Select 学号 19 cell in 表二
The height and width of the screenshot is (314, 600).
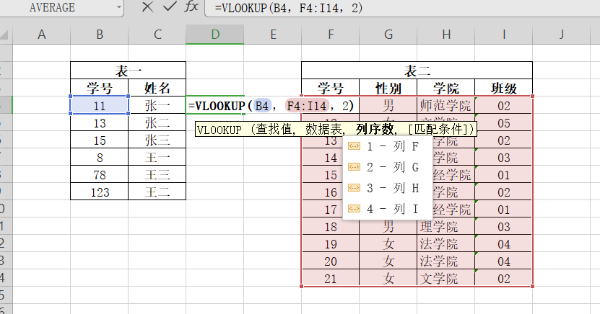[x=331, y=243]
